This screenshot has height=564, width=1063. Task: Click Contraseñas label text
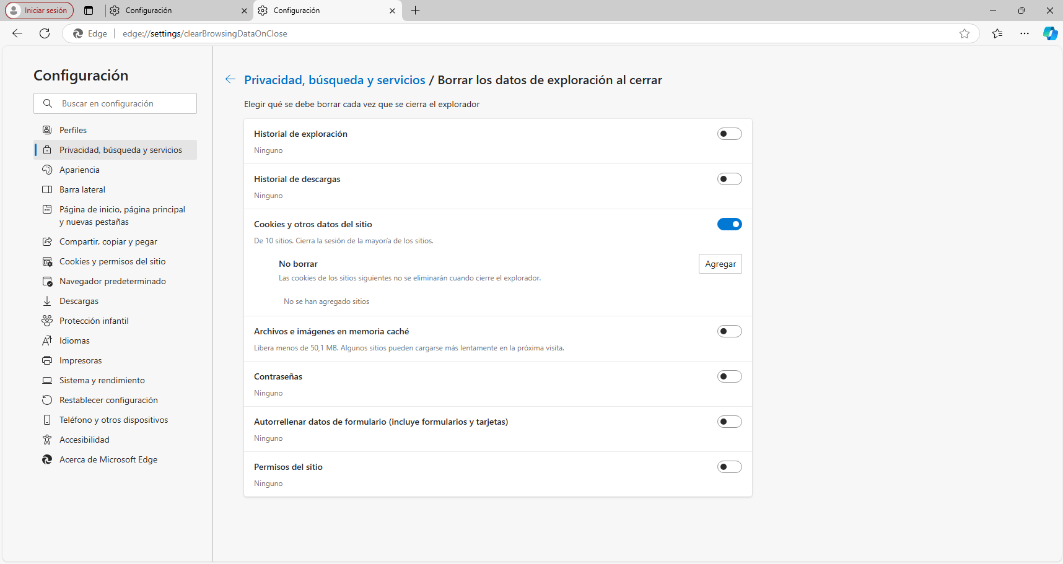click(x=278, y=376)
